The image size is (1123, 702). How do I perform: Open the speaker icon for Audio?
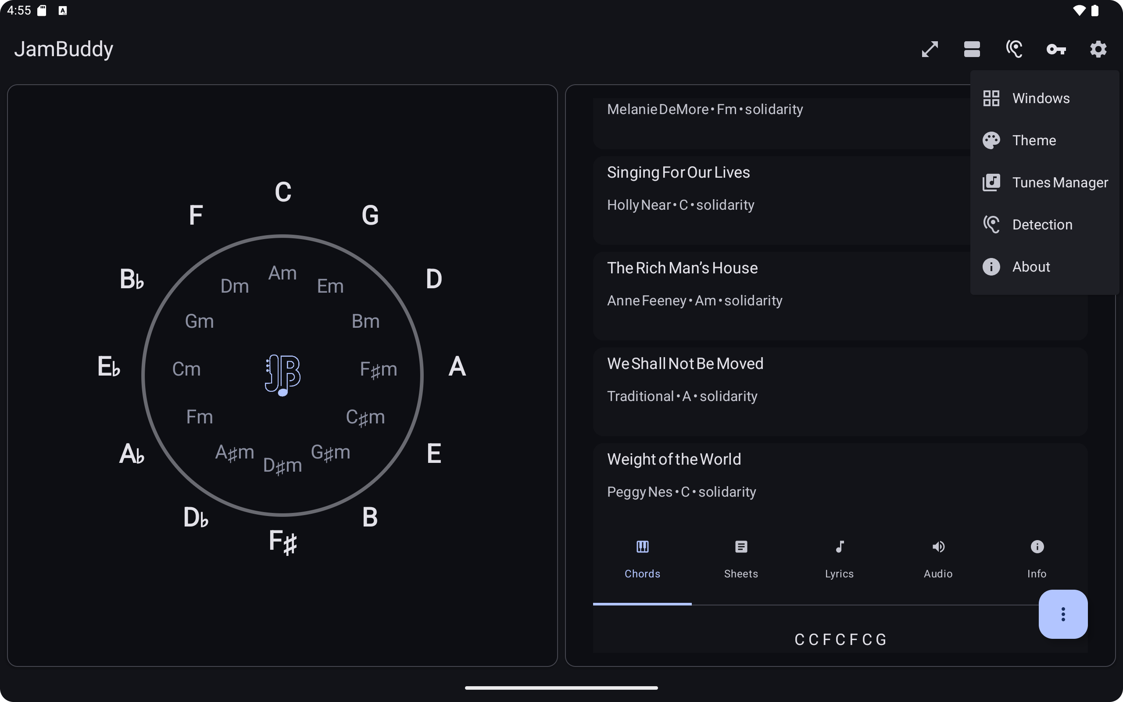tap(937, 548)
